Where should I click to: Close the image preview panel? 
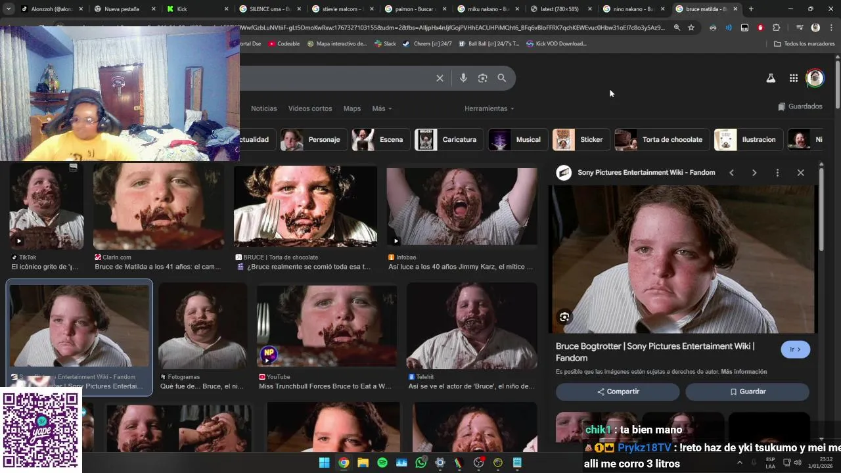(x=800, y=173)
